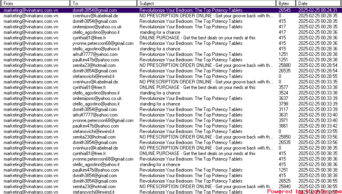Select the otello_agostino@yahoo.it recipient in the 417-byte row

point(96,32)
